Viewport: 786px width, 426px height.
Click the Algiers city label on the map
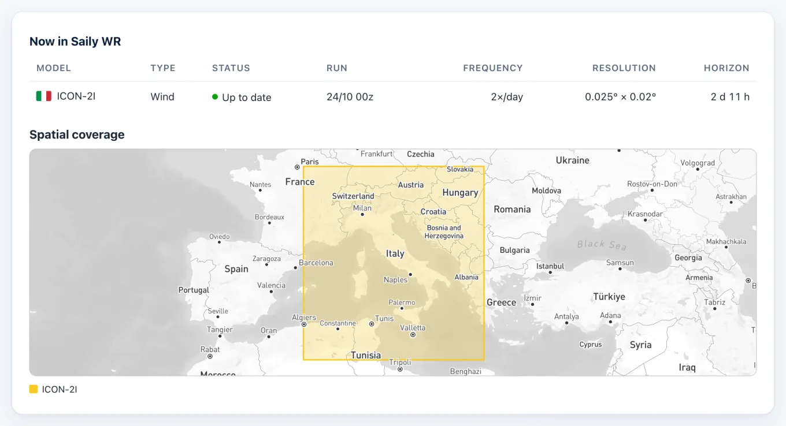click(304, 317)
